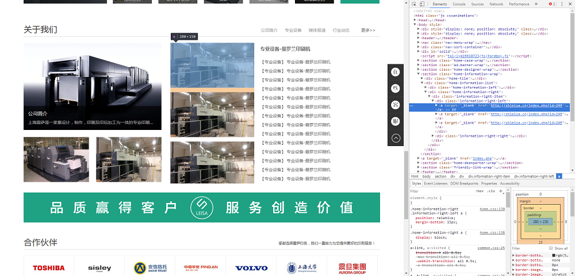Click the 在 circle in the floating sidebar
Viewport: 575px width, 276px height.
pyautogui.click(x=396, y=72)
